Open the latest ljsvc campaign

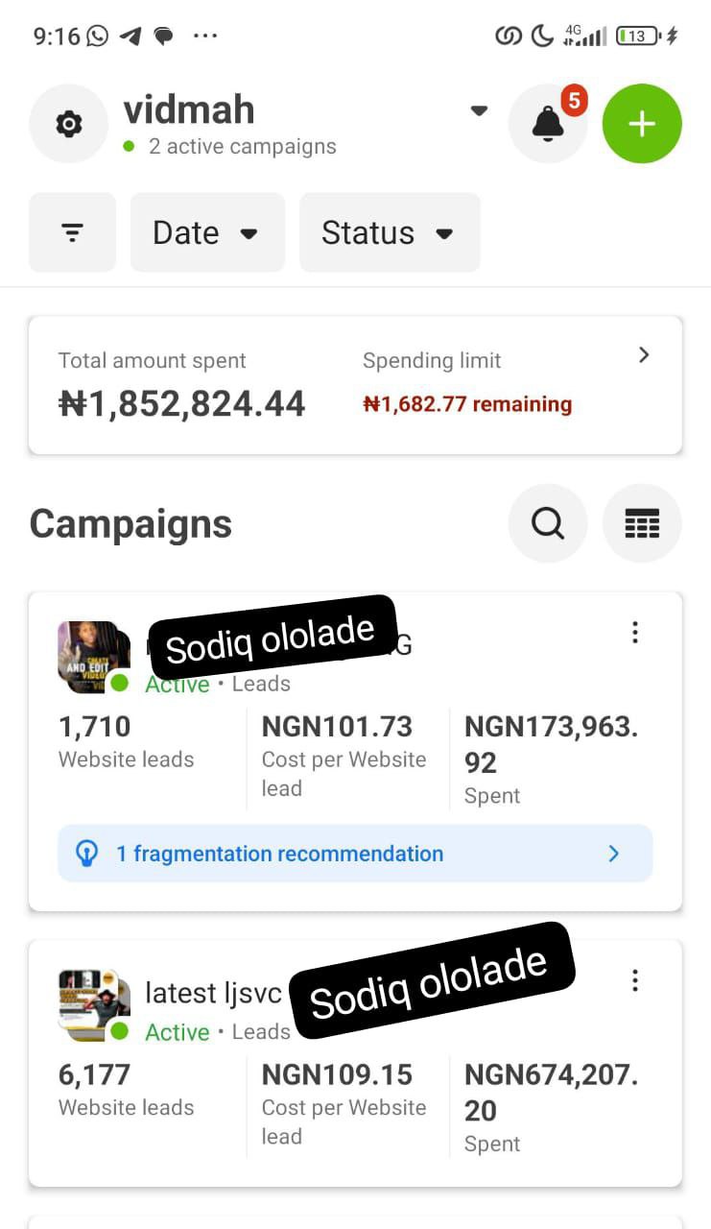(213, 993)
